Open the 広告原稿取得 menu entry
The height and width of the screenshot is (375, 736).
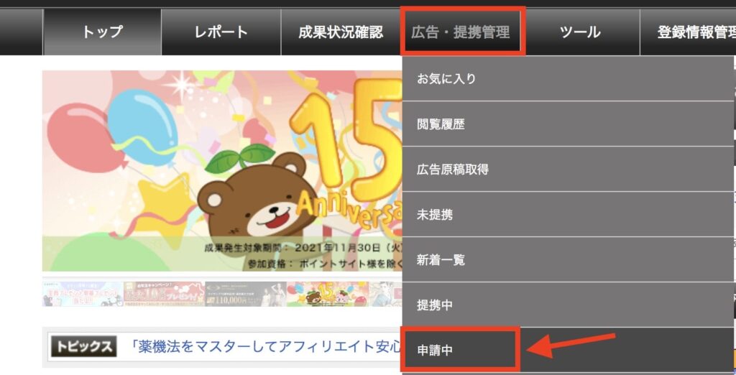pyautogui.click(x=568, y=169)
